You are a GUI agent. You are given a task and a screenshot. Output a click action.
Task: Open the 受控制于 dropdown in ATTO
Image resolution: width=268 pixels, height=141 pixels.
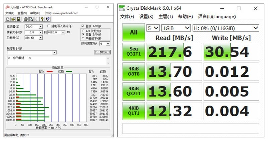tap(54, 52)
